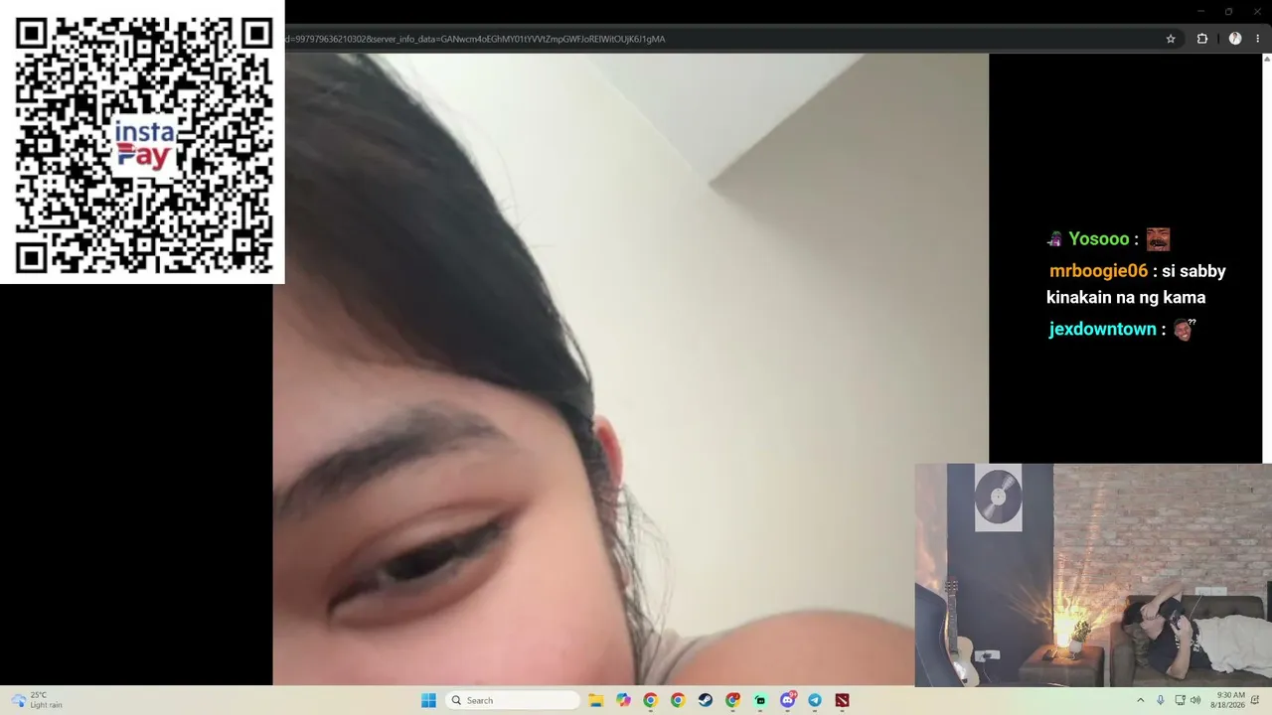
Task: Close the Chrome window
Action: (x=1256, y=12)
